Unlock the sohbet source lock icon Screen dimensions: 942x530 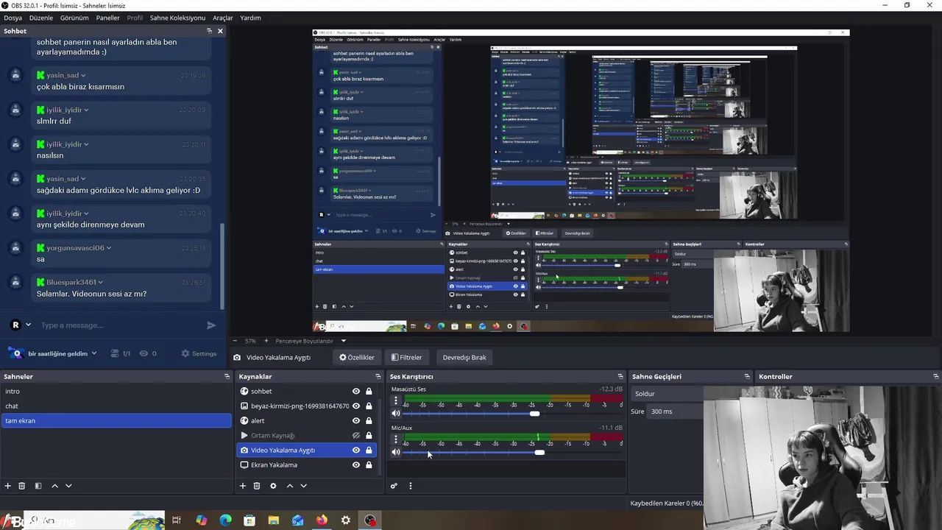(369, 392)
